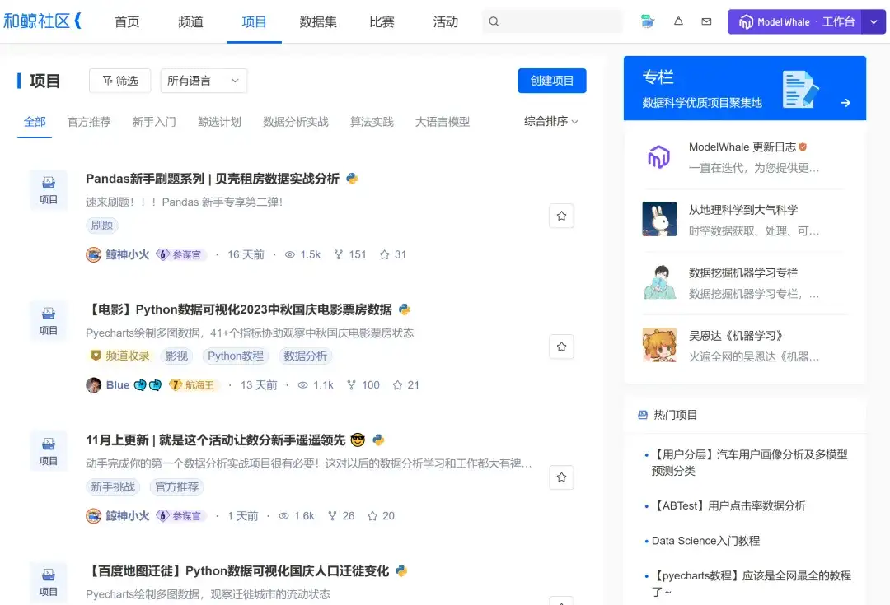Click project icon beside 【百度地图迁徙】

coord(49,582)
